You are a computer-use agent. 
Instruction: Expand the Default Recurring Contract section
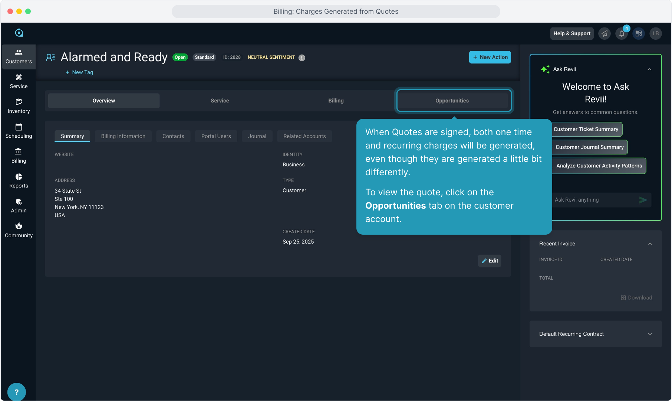(650, 334)
